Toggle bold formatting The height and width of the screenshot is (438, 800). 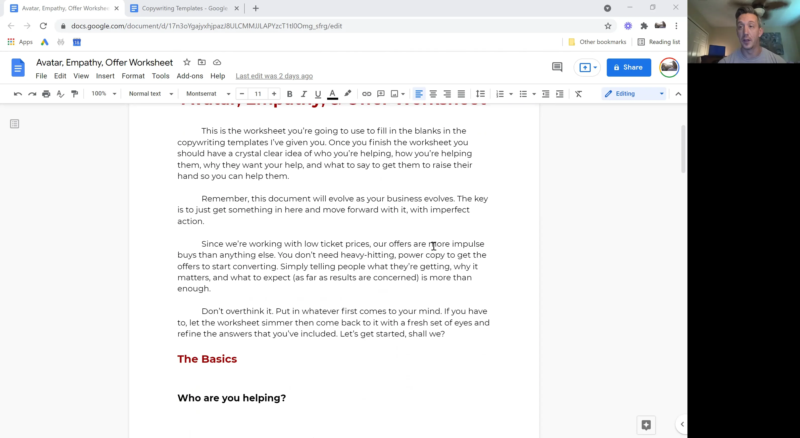click(x=289, y=94)
